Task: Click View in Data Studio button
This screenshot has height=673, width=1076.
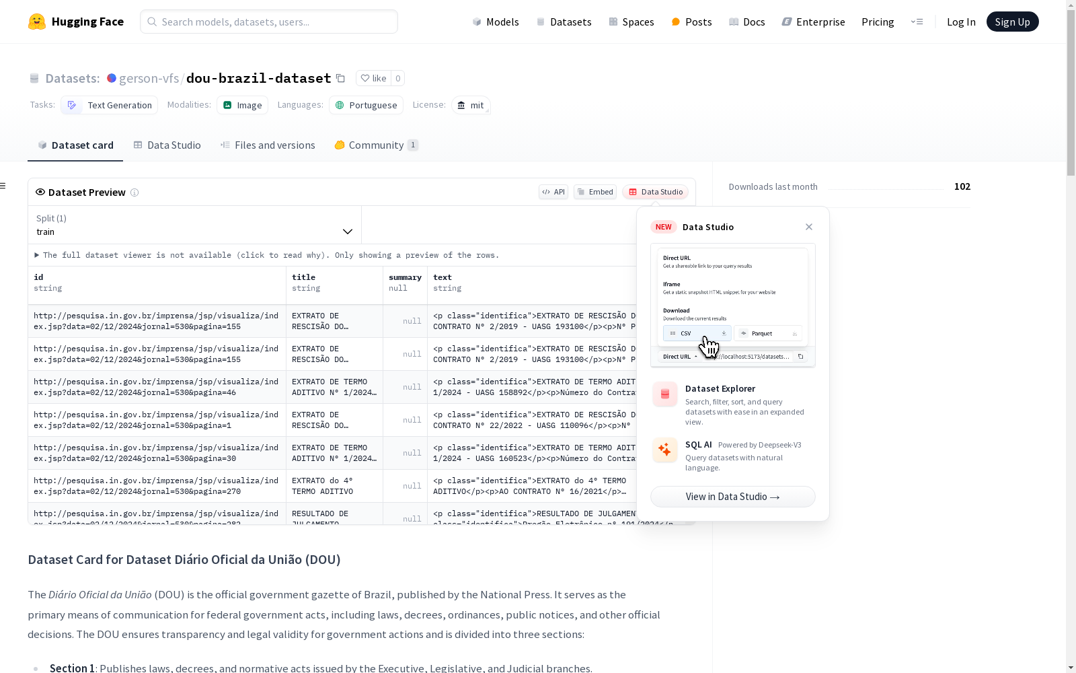Action: pos(733,497)
